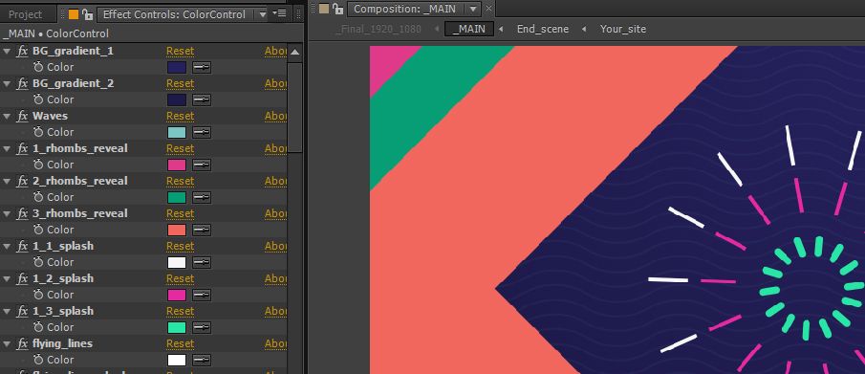865x374 pixels.
Task: Click the Waves Color stopwatch icon
Action: pos(38,132)
